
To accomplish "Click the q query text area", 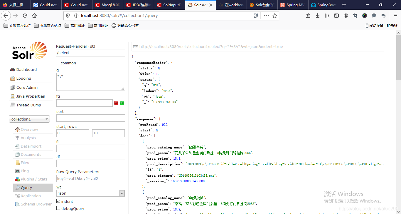I will click(91, 82).
